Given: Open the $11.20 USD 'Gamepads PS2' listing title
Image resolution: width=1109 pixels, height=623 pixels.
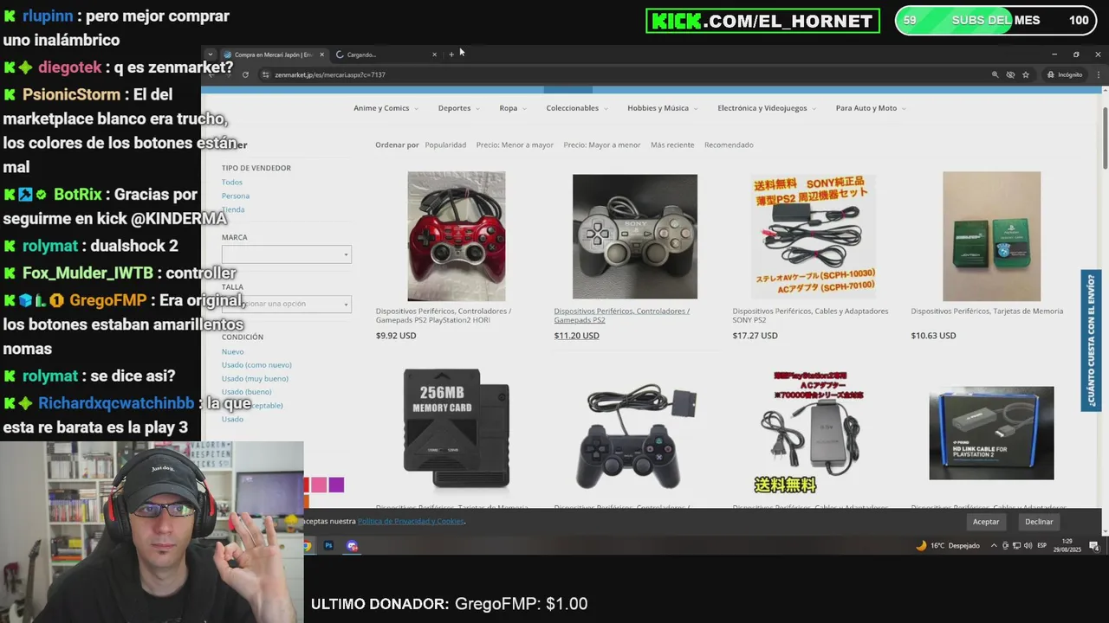Looking at the screenshot, I should tap(622, 315).
